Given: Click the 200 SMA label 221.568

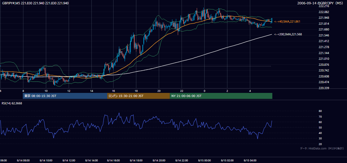Looking at the screenshot, I should point(288,34).
